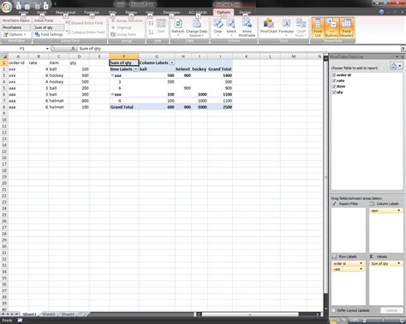Click row header 15
This screenshot has width=406, height=324.
click(4, 151)
